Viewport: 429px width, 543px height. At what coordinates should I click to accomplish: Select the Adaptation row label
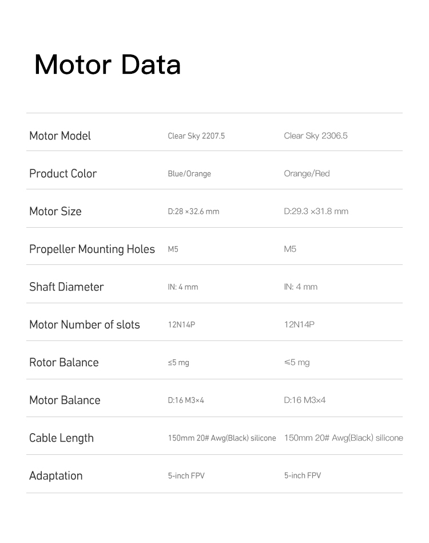55,475
